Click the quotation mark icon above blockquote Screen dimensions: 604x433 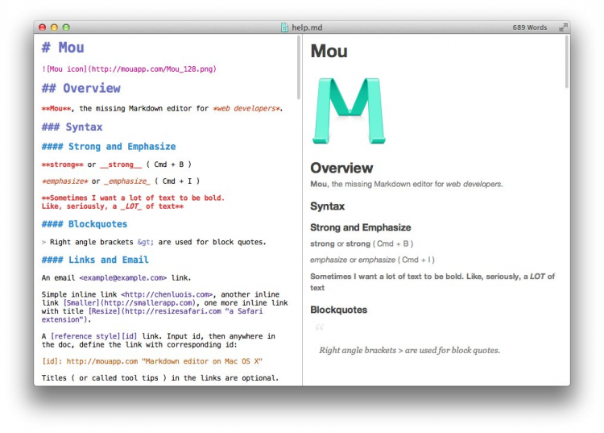pyautogui.click(x=320, y=327)
